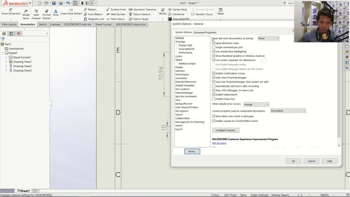The image size is (350, 197).
Task: Select Colors in options list
Action: pyautogui.click(x=179, y=56)
